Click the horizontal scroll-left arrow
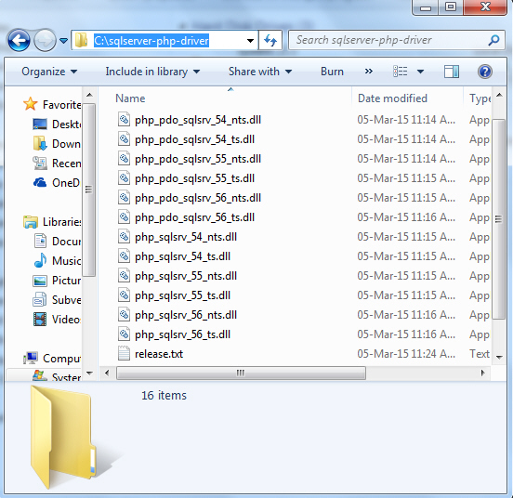This screenshot has width=513, height=498. tap(107, 373)
